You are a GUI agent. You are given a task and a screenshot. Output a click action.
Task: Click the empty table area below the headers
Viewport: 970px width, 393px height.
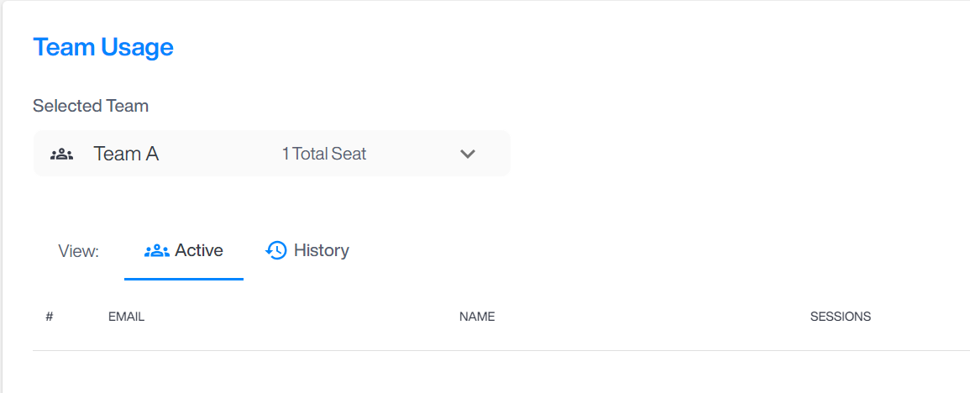point(501,372)
